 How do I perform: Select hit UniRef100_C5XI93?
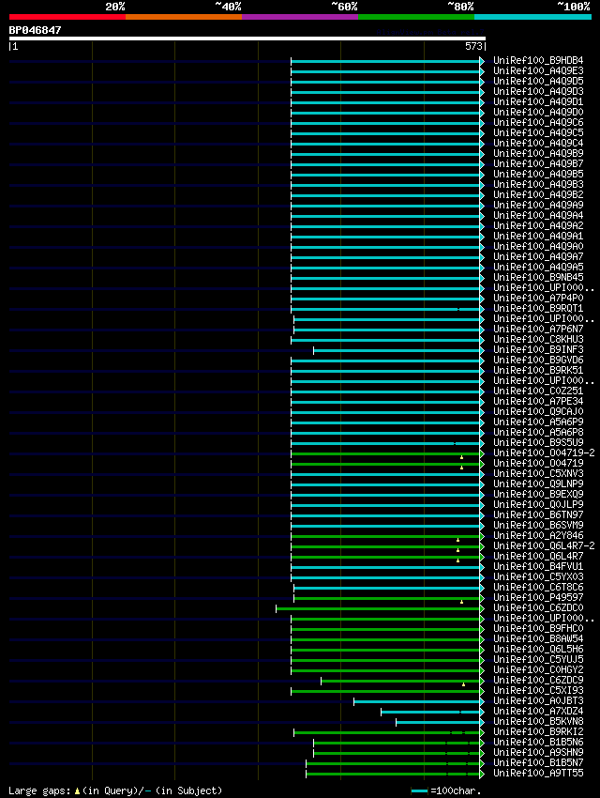coord(538,691)
